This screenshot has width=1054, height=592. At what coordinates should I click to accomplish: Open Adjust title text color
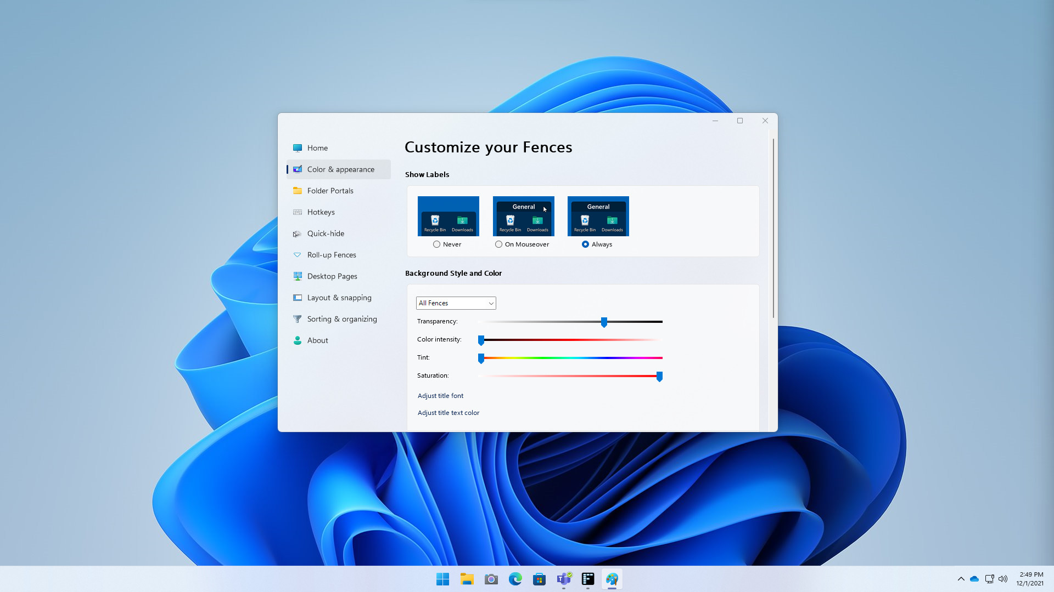[x=448, y=412]
